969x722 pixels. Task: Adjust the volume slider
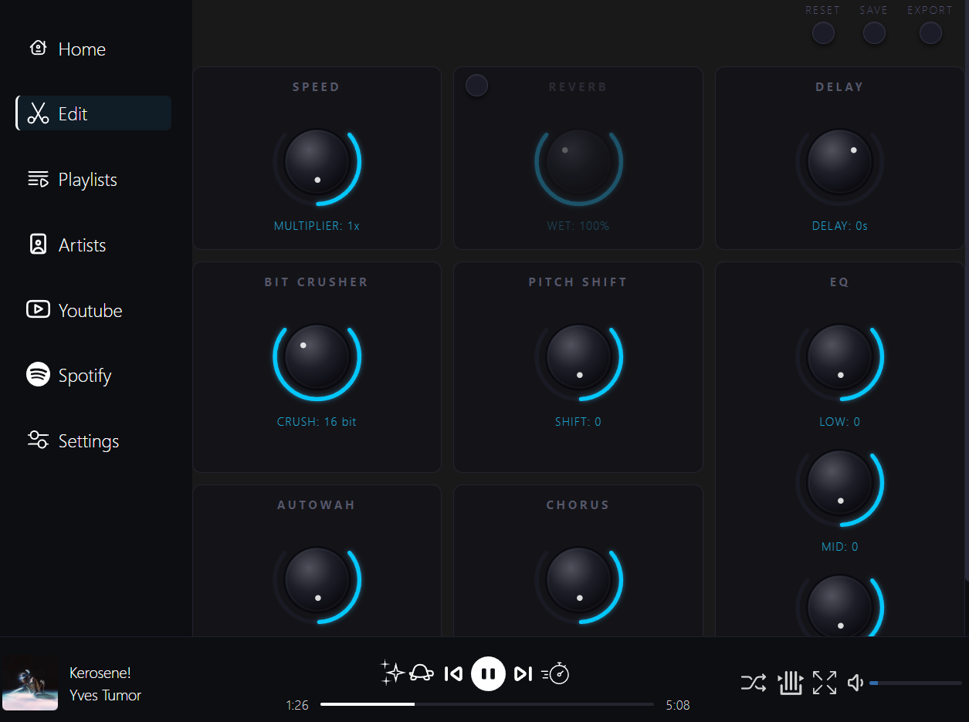pos(915,683)
